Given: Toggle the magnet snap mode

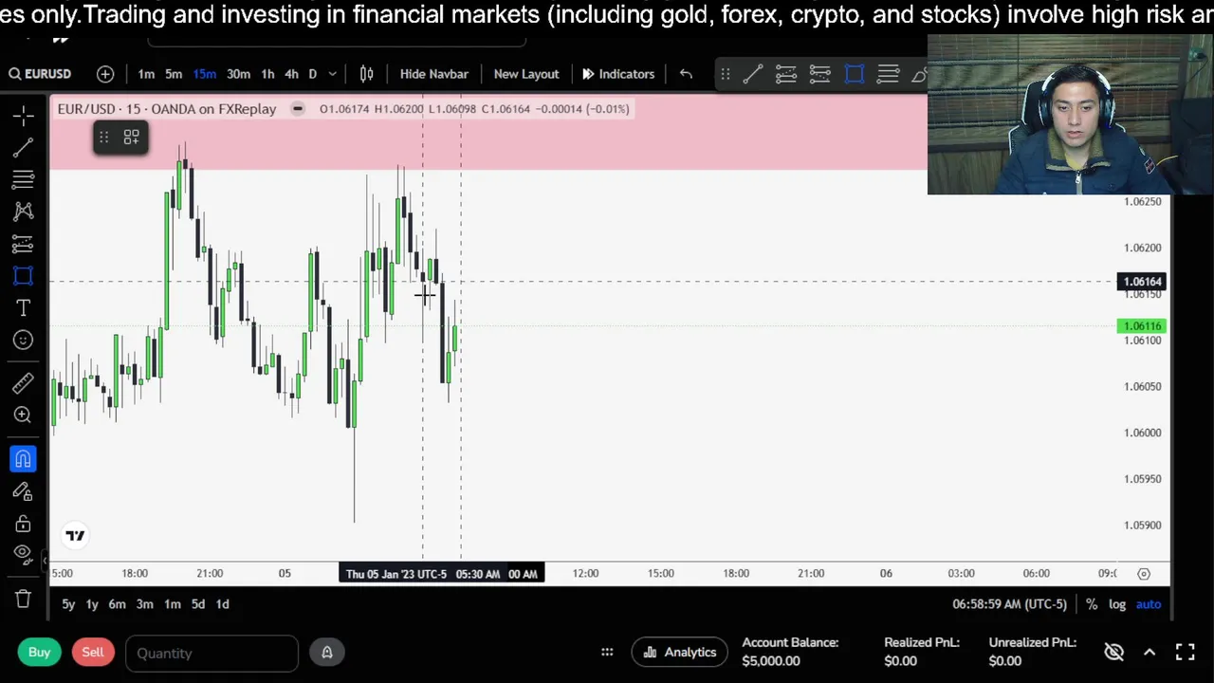Looking at the screenshot, I should [x=24, y=459].
